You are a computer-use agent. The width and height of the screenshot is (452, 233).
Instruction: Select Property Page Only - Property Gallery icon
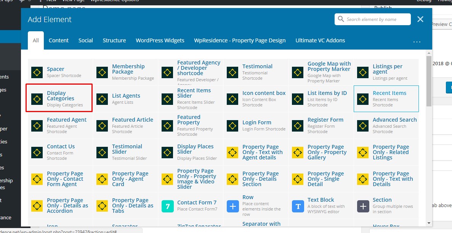(298, 153)
